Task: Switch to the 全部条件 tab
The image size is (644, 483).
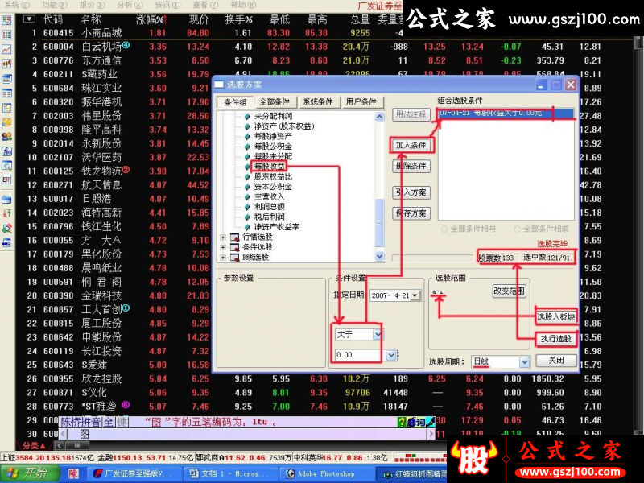Action: (275, 102)
